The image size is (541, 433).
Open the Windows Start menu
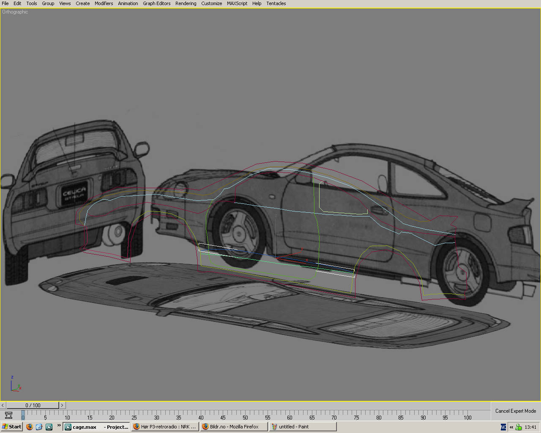11,427
